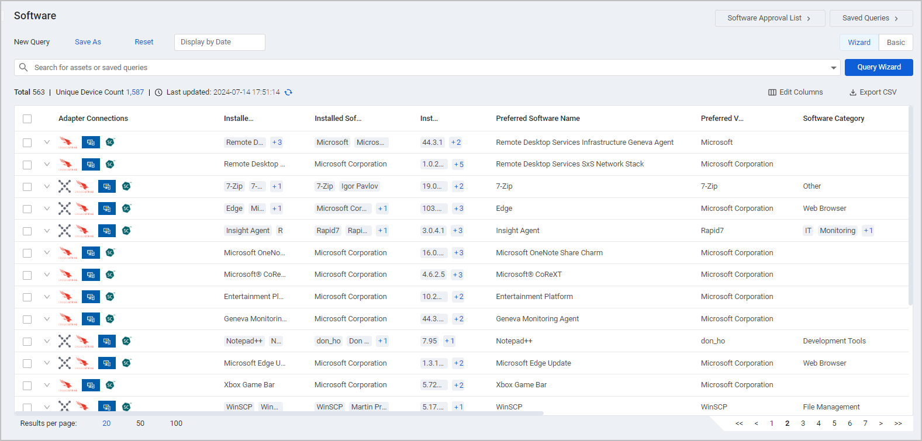
Task: Sort by Preferred Software Name column header
Action: click(x=538, y=119)
